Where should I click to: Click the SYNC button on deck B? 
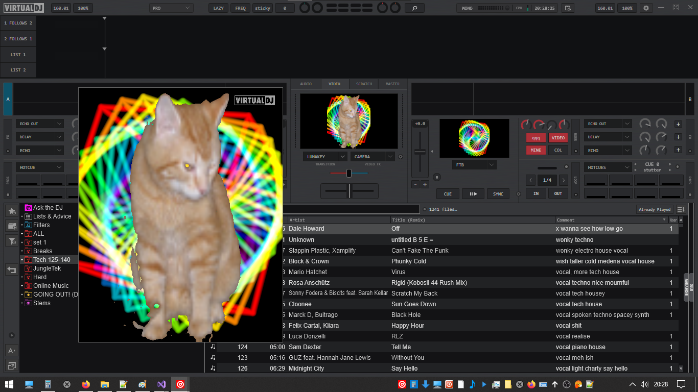498,194
